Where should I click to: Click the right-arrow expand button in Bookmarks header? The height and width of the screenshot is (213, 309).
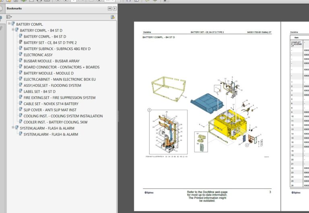pos(115,8)
